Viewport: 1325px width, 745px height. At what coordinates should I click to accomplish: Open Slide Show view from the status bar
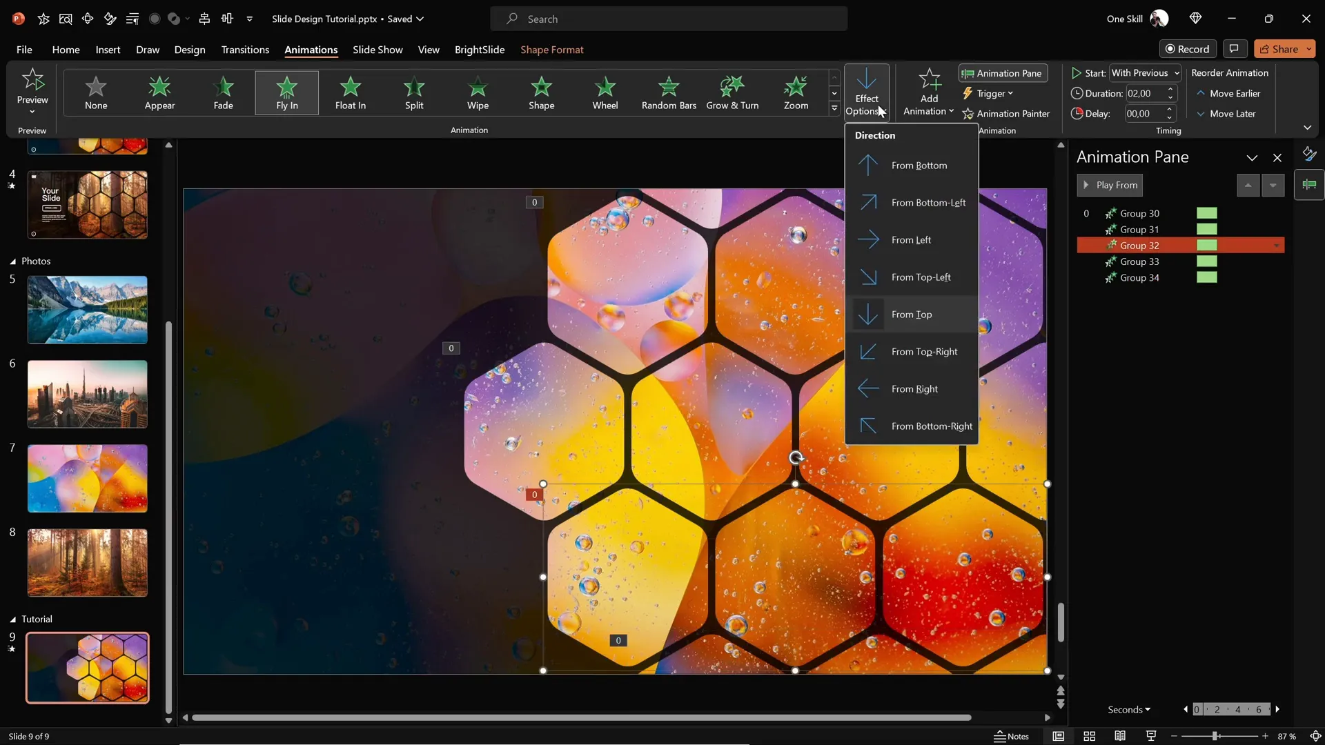1150,736
